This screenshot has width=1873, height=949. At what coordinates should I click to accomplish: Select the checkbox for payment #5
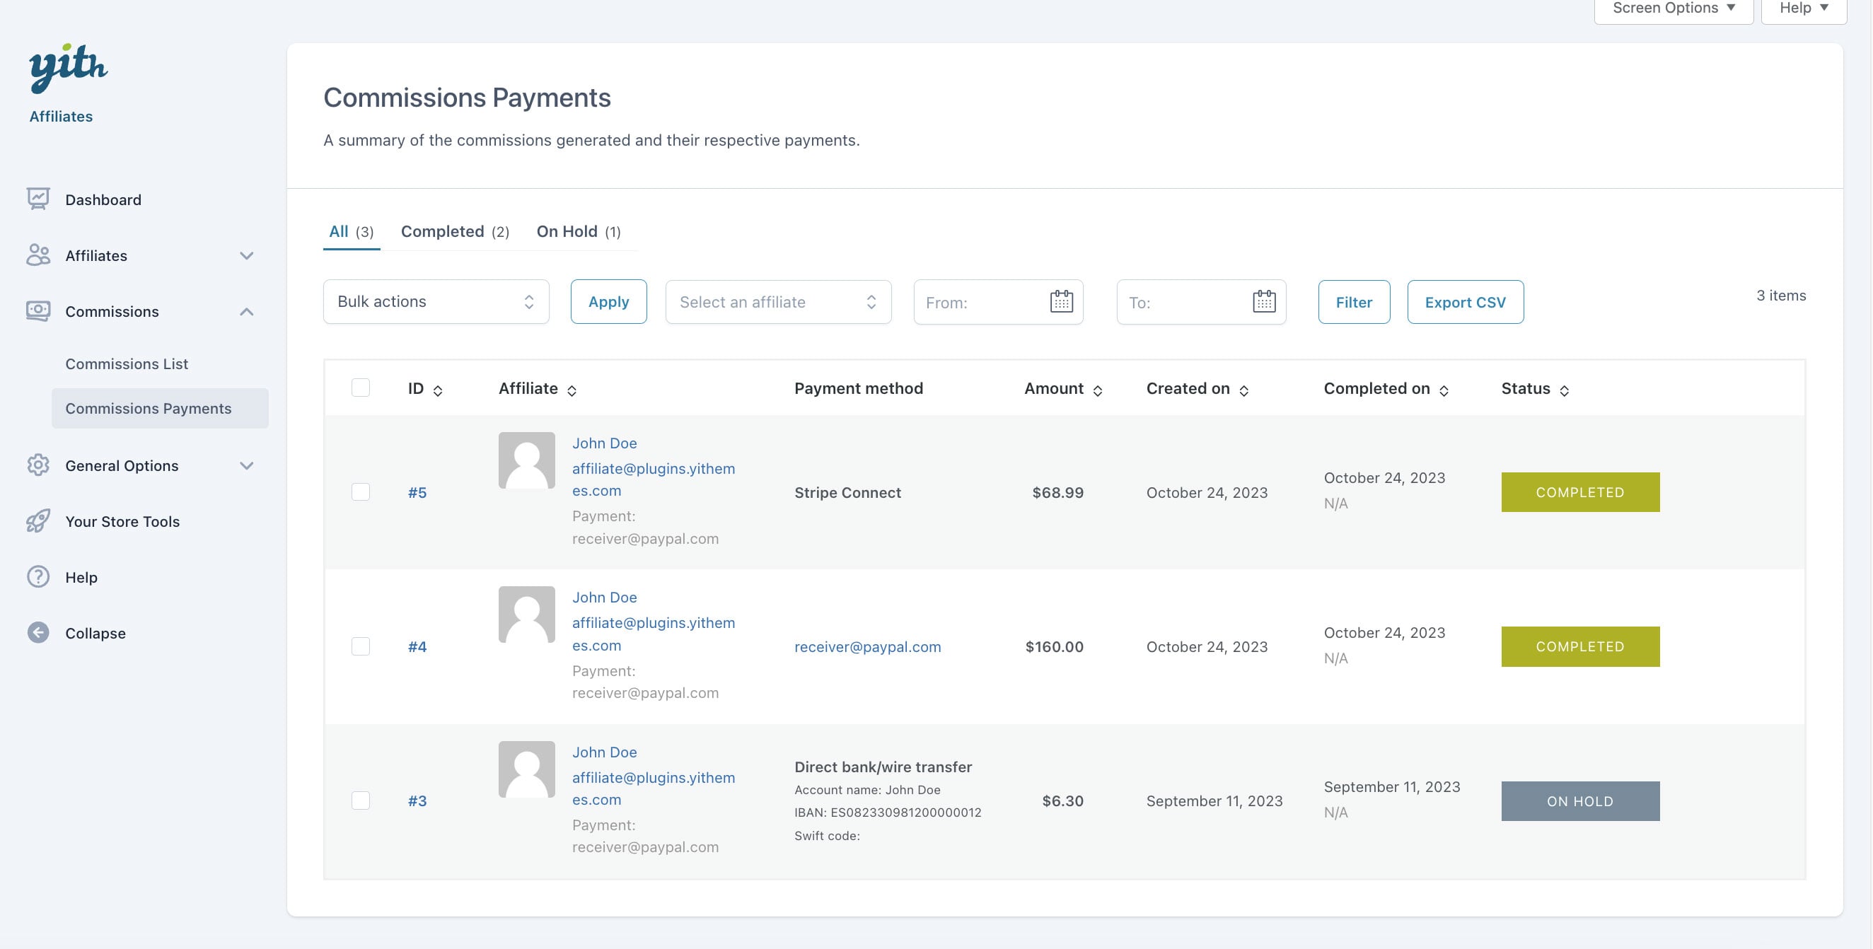point(361,492)
